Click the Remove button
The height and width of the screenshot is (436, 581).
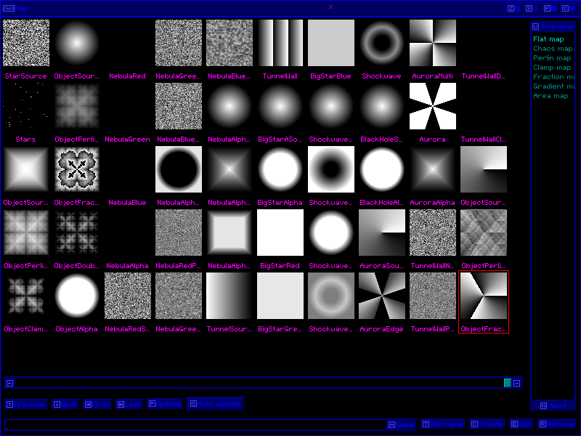(x=556, y=424)
